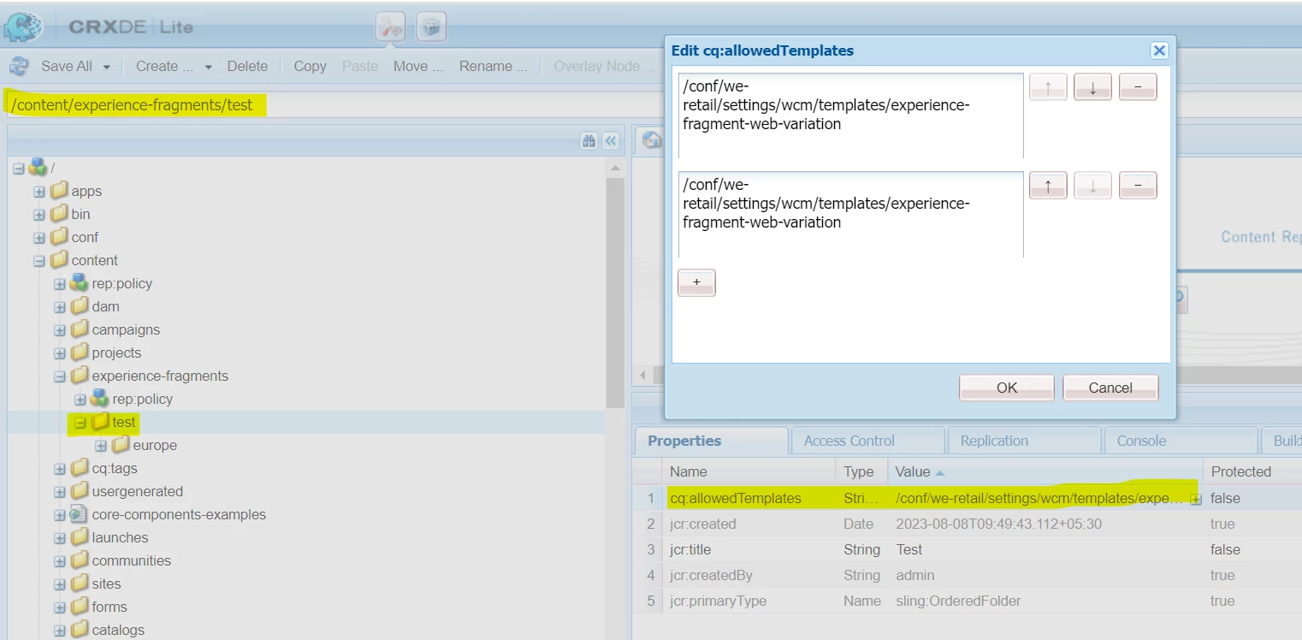Click rep:policy icon under experience-fragments
This screenshot has height=640, width=1302.
point(99,399)
